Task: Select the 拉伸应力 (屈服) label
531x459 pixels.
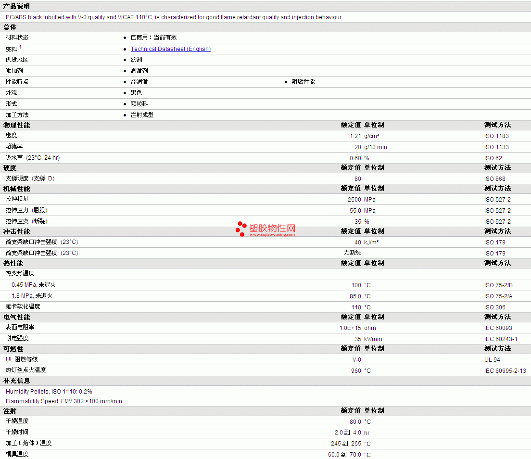Action: (26, 210)
